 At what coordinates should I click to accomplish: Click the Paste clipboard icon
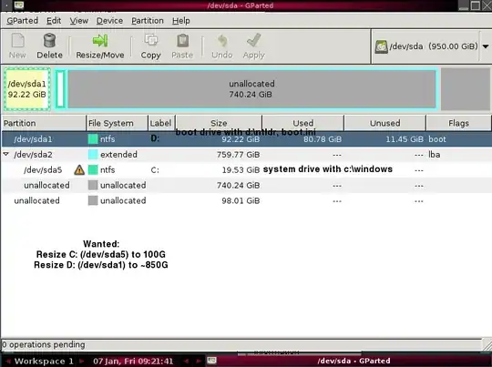pyautogui.click(x=182, y=40)
